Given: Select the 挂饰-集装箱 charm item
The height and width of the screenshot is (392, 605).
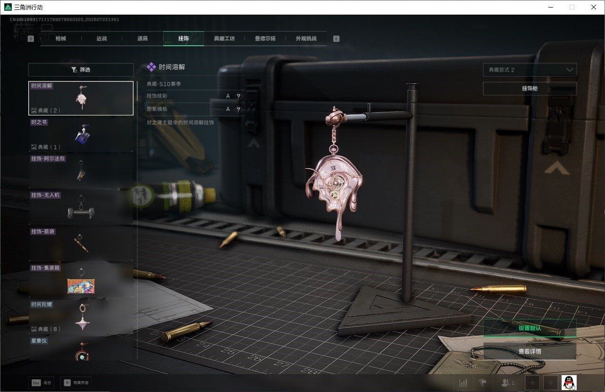Looking at the screenshot, I should pos(81,280).
